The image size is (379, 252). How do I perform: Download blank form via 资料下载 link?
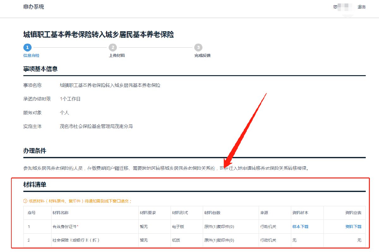pos(353,226)
